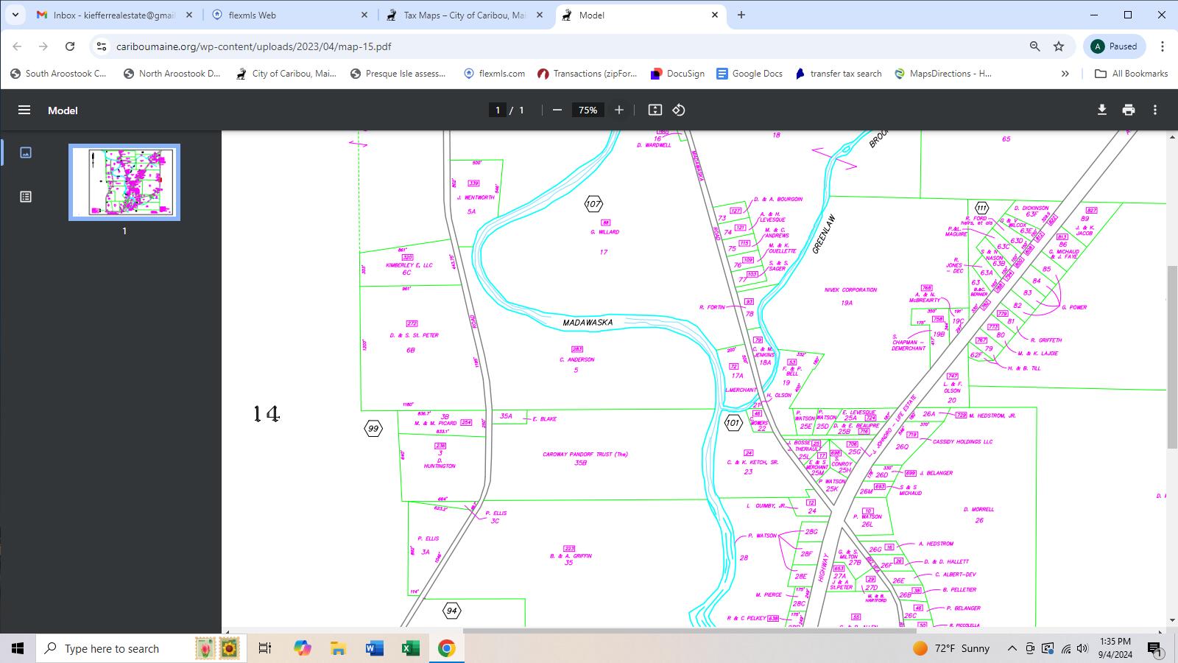The width and height of the screenshot is (1178, 663).
Task: Zoom out the PDF view
Action: [557, 110]
